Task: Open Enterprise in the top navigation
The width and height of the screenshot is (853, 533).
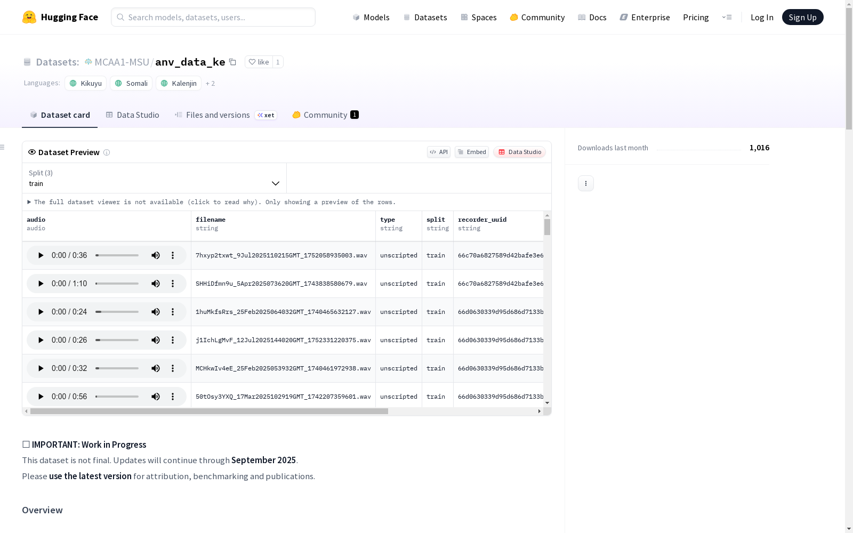Action: pyautogui.click(x=645, y=17)
